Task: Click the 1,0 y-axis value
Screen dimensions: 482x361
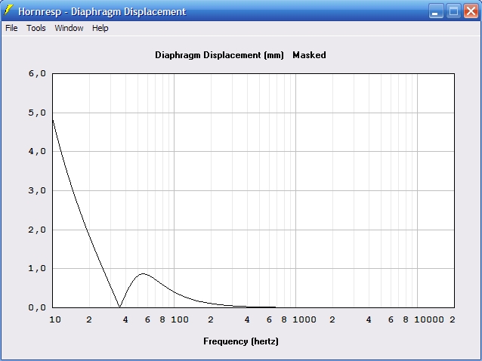Action: (37, 269)
